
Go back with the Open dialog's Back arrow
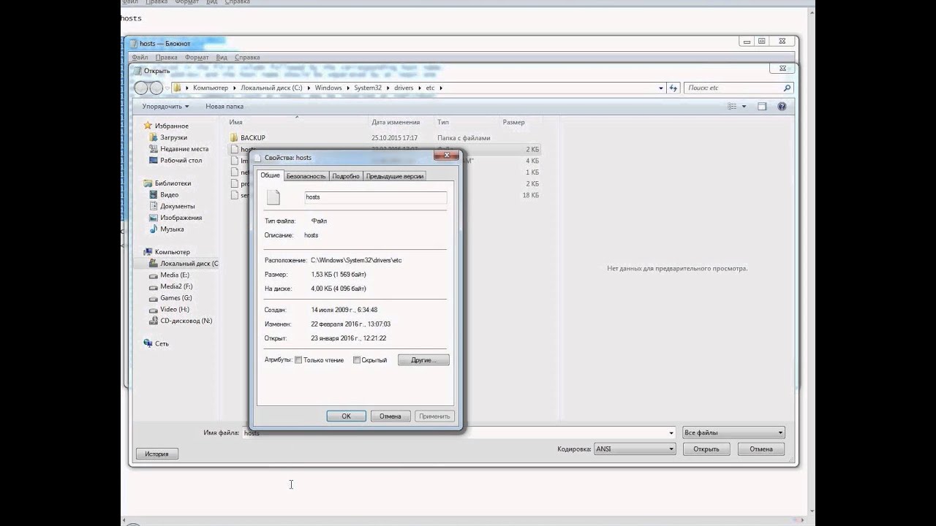pyautogui.click(x=142, y=88)
